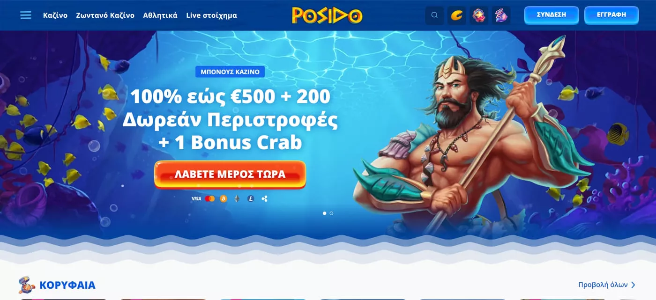This screenshot has height=300, width=656.
Task: Click the Ethereum payment icon
Action: [x=237, y=199]
